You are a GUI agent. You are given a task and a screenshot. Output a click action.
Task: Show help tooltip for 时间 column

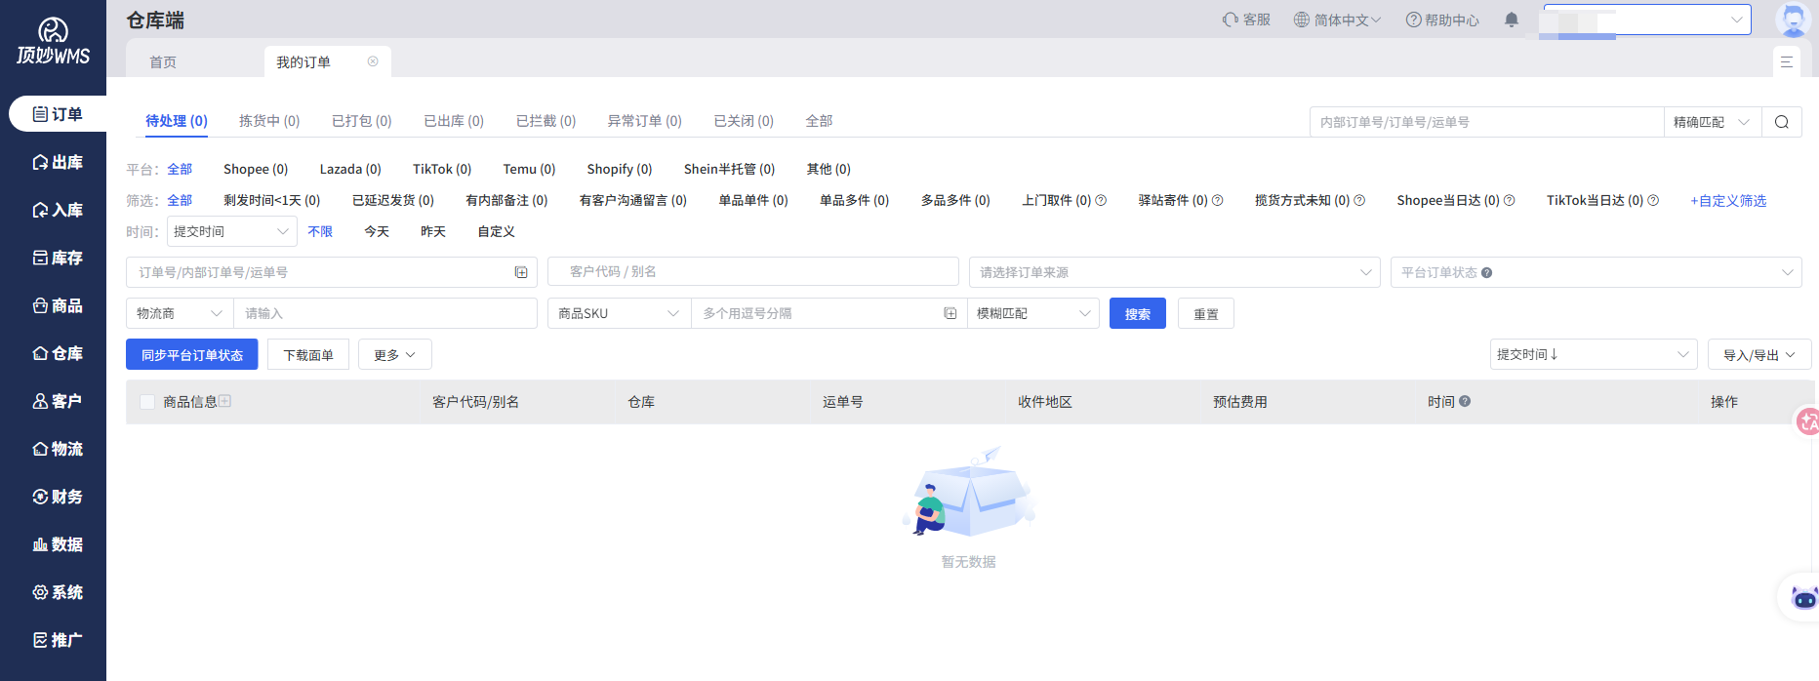(x=1465, y=401)
